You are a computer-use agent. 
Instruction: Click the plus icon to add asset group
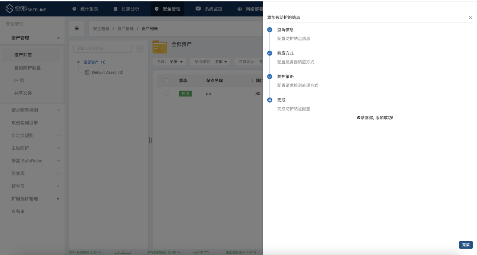tap(140, 49)
